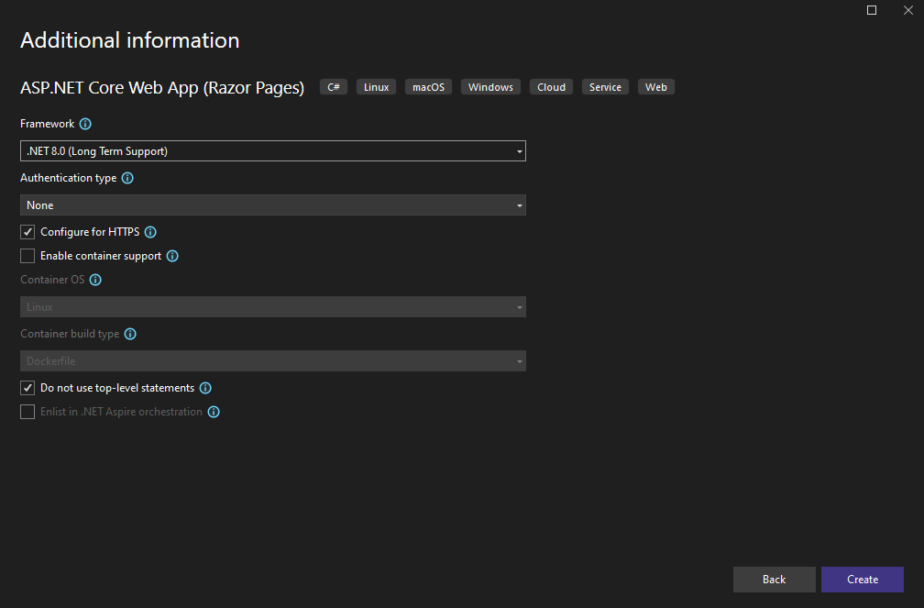Click the Service tag
Viewport: 924px width, 608px height.
pos(605,87)
